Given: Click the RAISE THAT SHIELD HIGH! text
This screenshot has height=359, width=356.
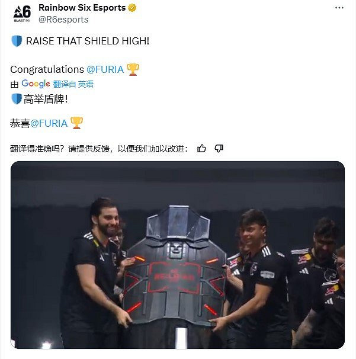Looking at the screenshot, I should [x=88, y=41].
